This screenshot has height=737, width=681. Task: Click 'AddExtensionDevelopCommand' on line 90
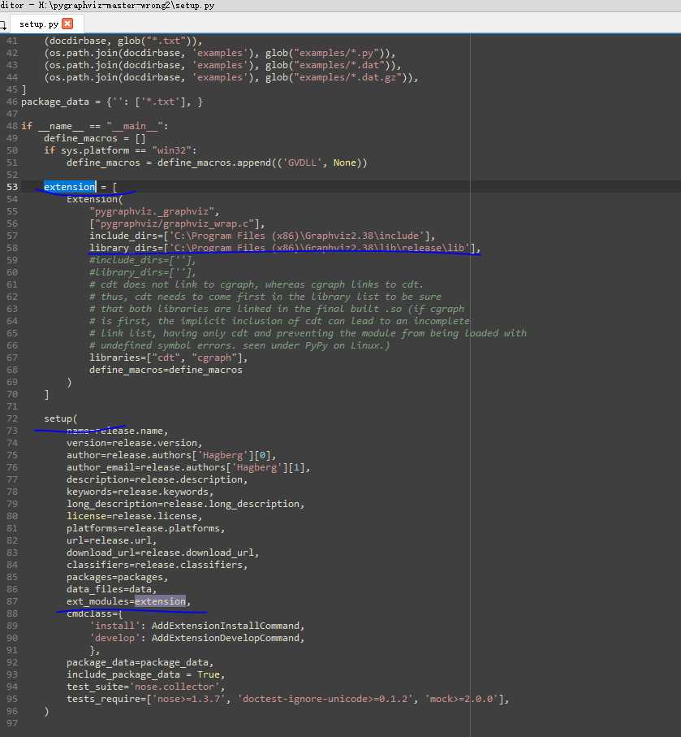point(226,639)
